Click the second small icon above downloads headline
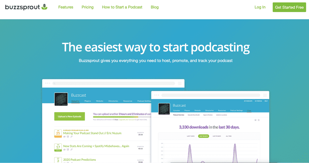This screenshot has height=163, width=309. pyautogui.click(x=259, y=120)
